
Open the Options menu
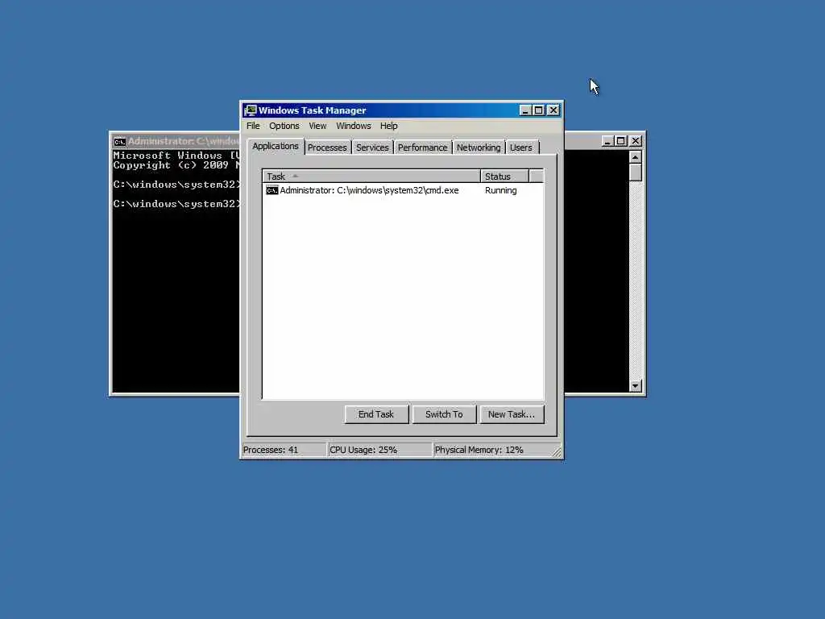(284, 126)
